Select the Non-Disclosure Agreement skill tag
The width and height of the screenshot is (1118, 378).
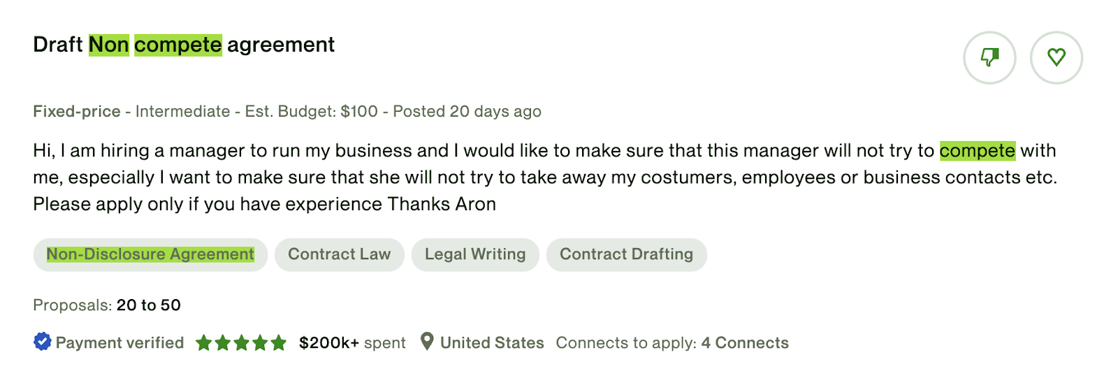[x=150, y=254]
